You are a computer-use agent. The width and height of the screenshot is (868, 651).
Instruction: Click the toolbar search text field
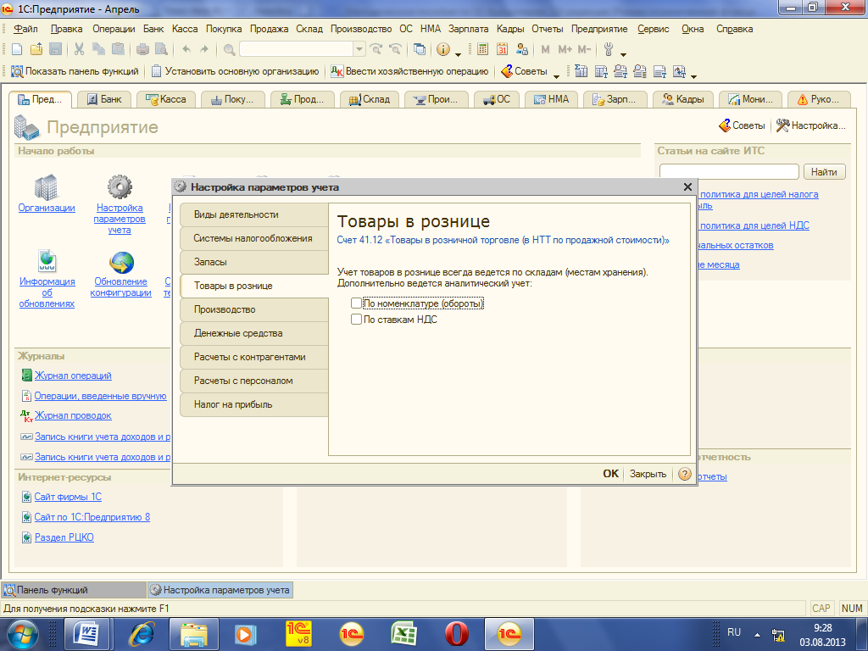pyautogui.click(x=297, y=49)
